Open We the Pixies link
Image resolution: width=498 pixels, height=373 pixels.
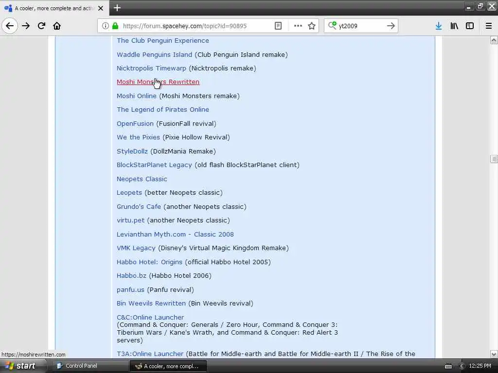[x=138, y=137]
